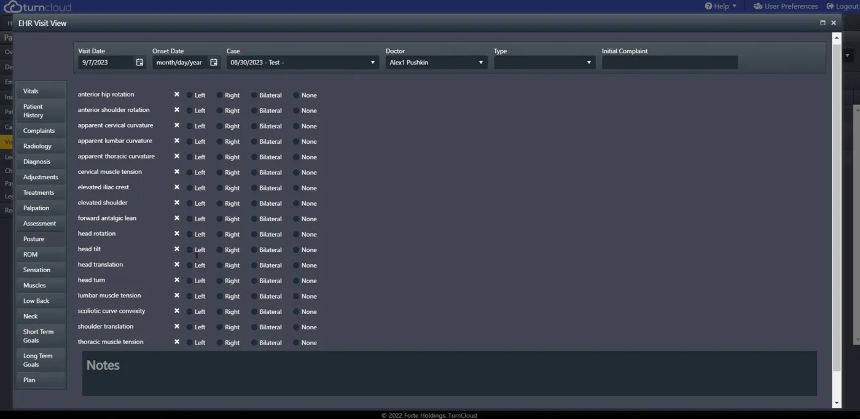The height and width of the screenshot is (419, 860).
Task: Open the Diagnosis section
Action: tap(41, 162)
